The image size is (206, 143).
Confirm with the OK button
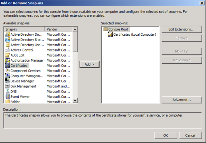[166, 135]
